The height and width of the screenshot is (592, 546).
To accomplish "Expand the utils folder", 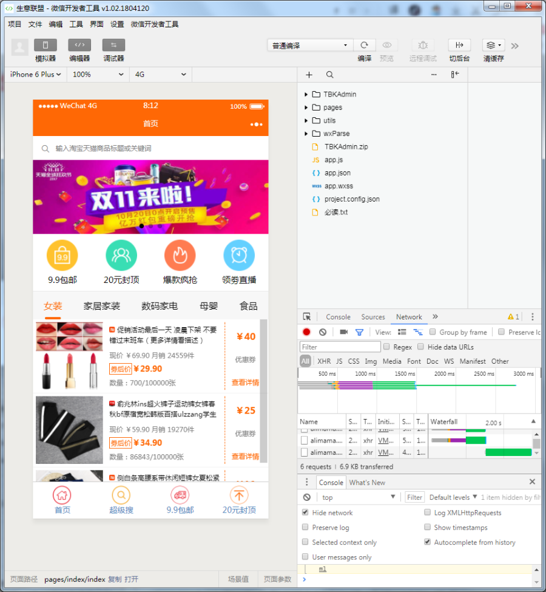I will coord(306,121).
